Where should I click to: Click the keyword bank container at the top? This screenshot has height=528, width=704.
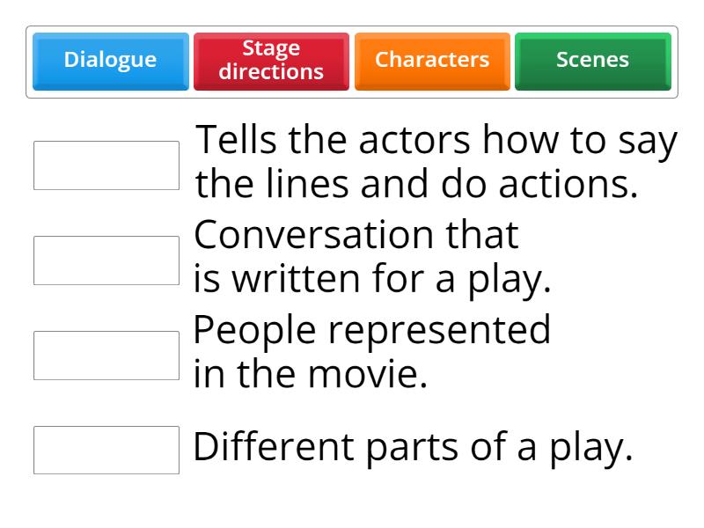coord(352,60)
